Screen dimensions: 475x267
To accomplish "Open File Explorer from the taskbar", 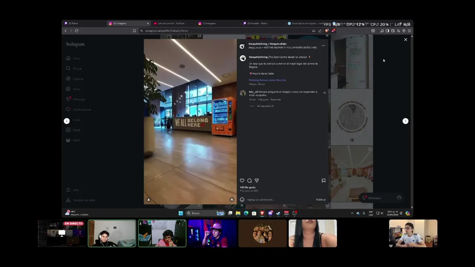I will pyautogui.click(x=238, y=213).
